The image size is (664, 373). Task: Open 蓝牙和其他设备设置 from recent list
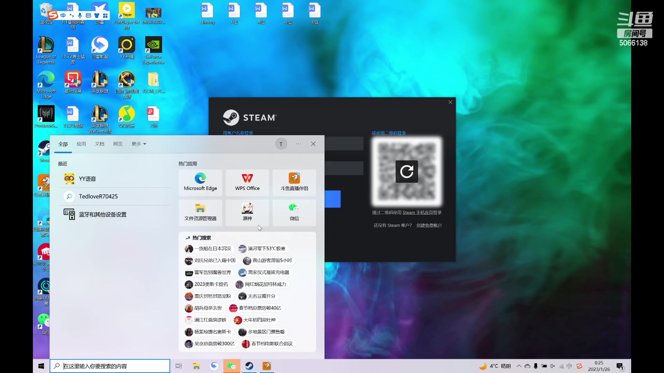pyautogui.click(x=114, y=214)
